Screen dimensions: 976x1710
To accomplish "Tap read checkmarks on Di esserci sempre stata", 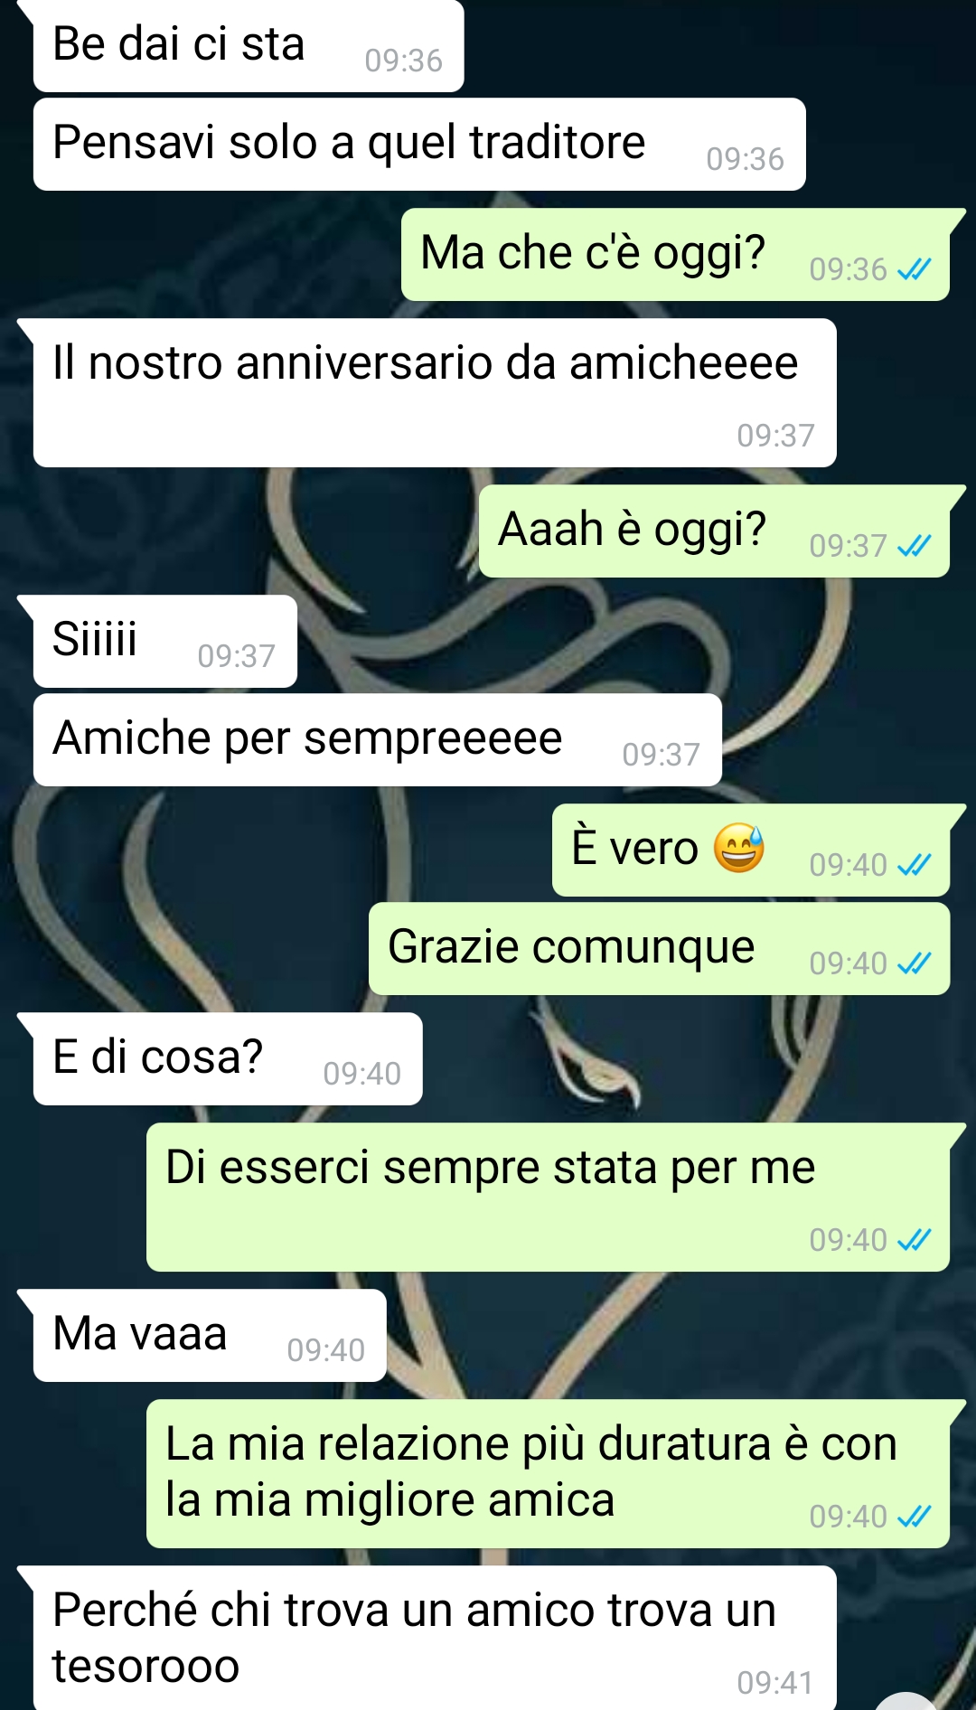I will tap(914, 1240).
